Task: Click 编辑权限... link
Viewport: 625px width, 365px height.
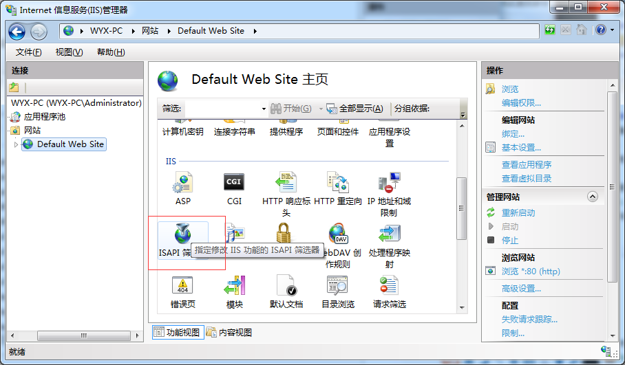Action: tap(521, 103)
